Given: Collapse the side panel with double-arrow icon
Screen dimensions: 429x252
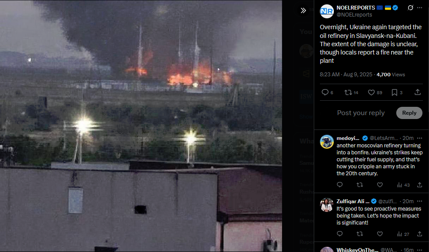Looking at the screenshot, I should point(303,10).
